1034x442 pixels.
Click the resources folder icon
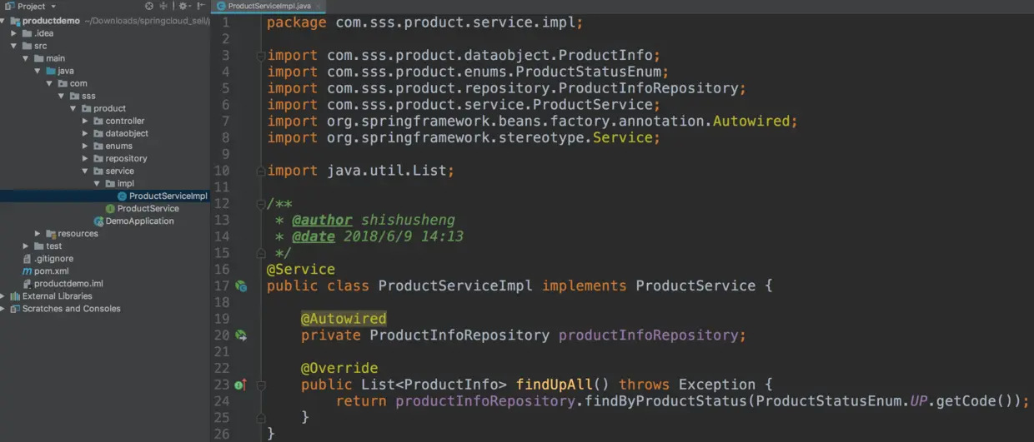pyautogui.click(x=51, y=233)
